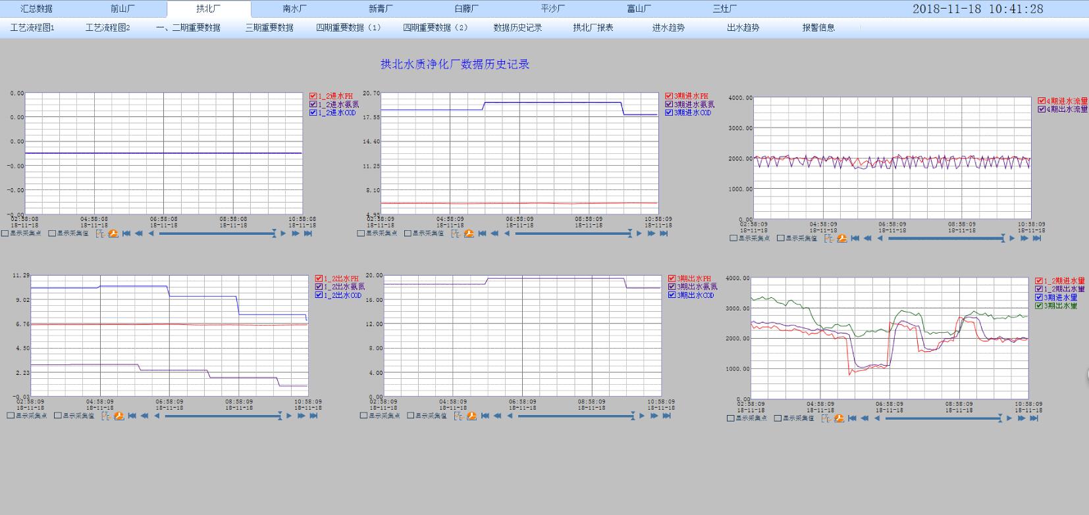Viewport: 1089px width, 515px height.
Task: Open the 富山厂 plant tab
Action: [639, 9]
